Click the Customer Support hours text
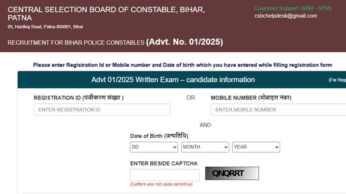Screen dimensions: 346x194 [293, 8]
